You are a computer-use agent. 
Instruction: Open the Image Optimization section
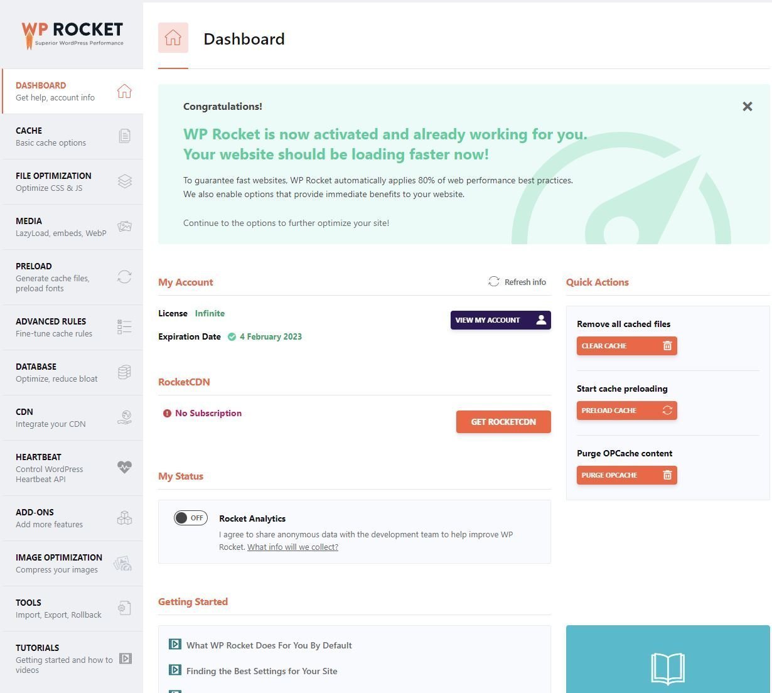pyautogui.click(x=73, y=563)
